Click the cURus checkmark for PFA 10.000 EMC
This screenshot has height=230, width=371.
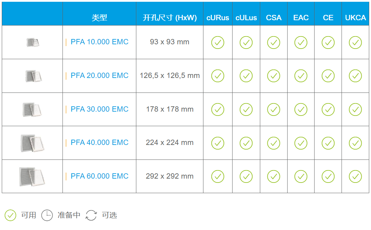218,43
